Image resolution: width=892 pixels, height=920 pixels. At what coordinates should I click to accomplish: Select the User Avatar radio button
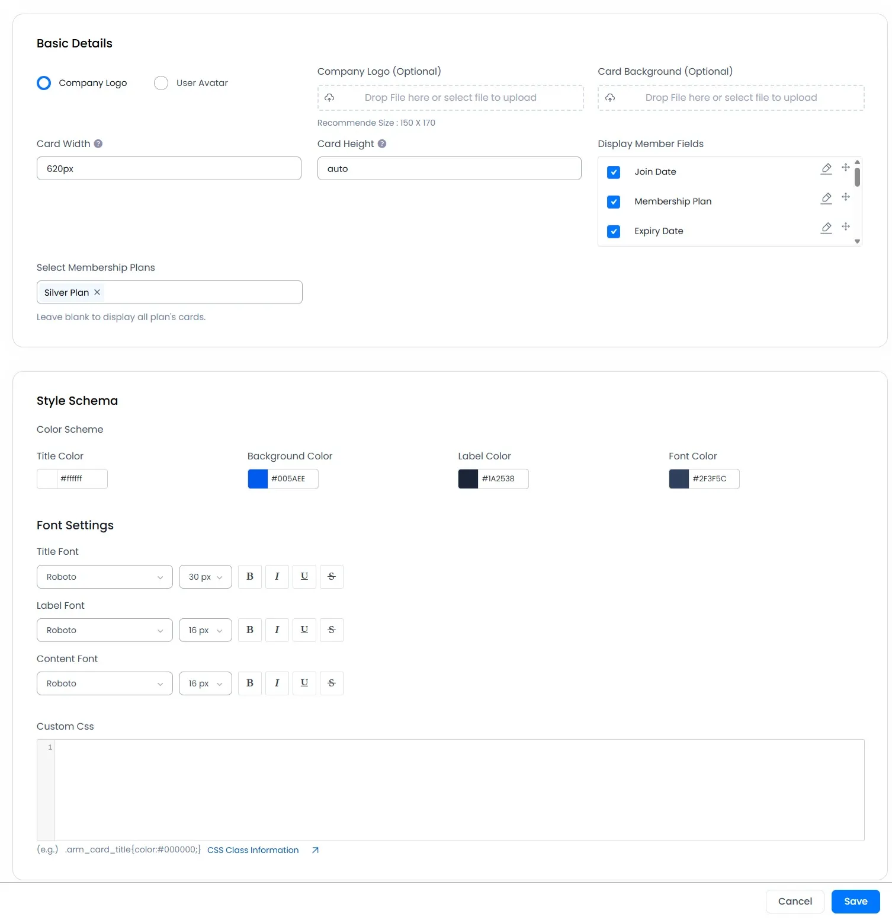tap(161, 82)
